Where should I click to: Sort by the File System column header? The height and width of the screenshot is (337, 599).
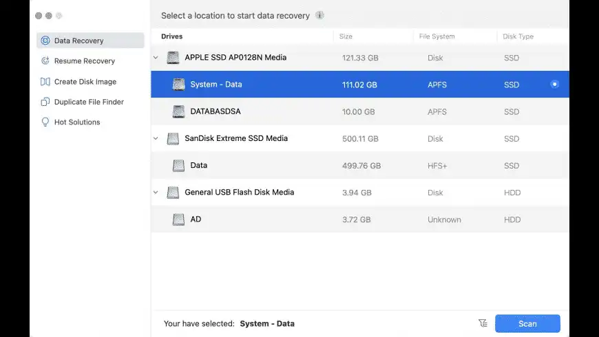pos(437,36)
